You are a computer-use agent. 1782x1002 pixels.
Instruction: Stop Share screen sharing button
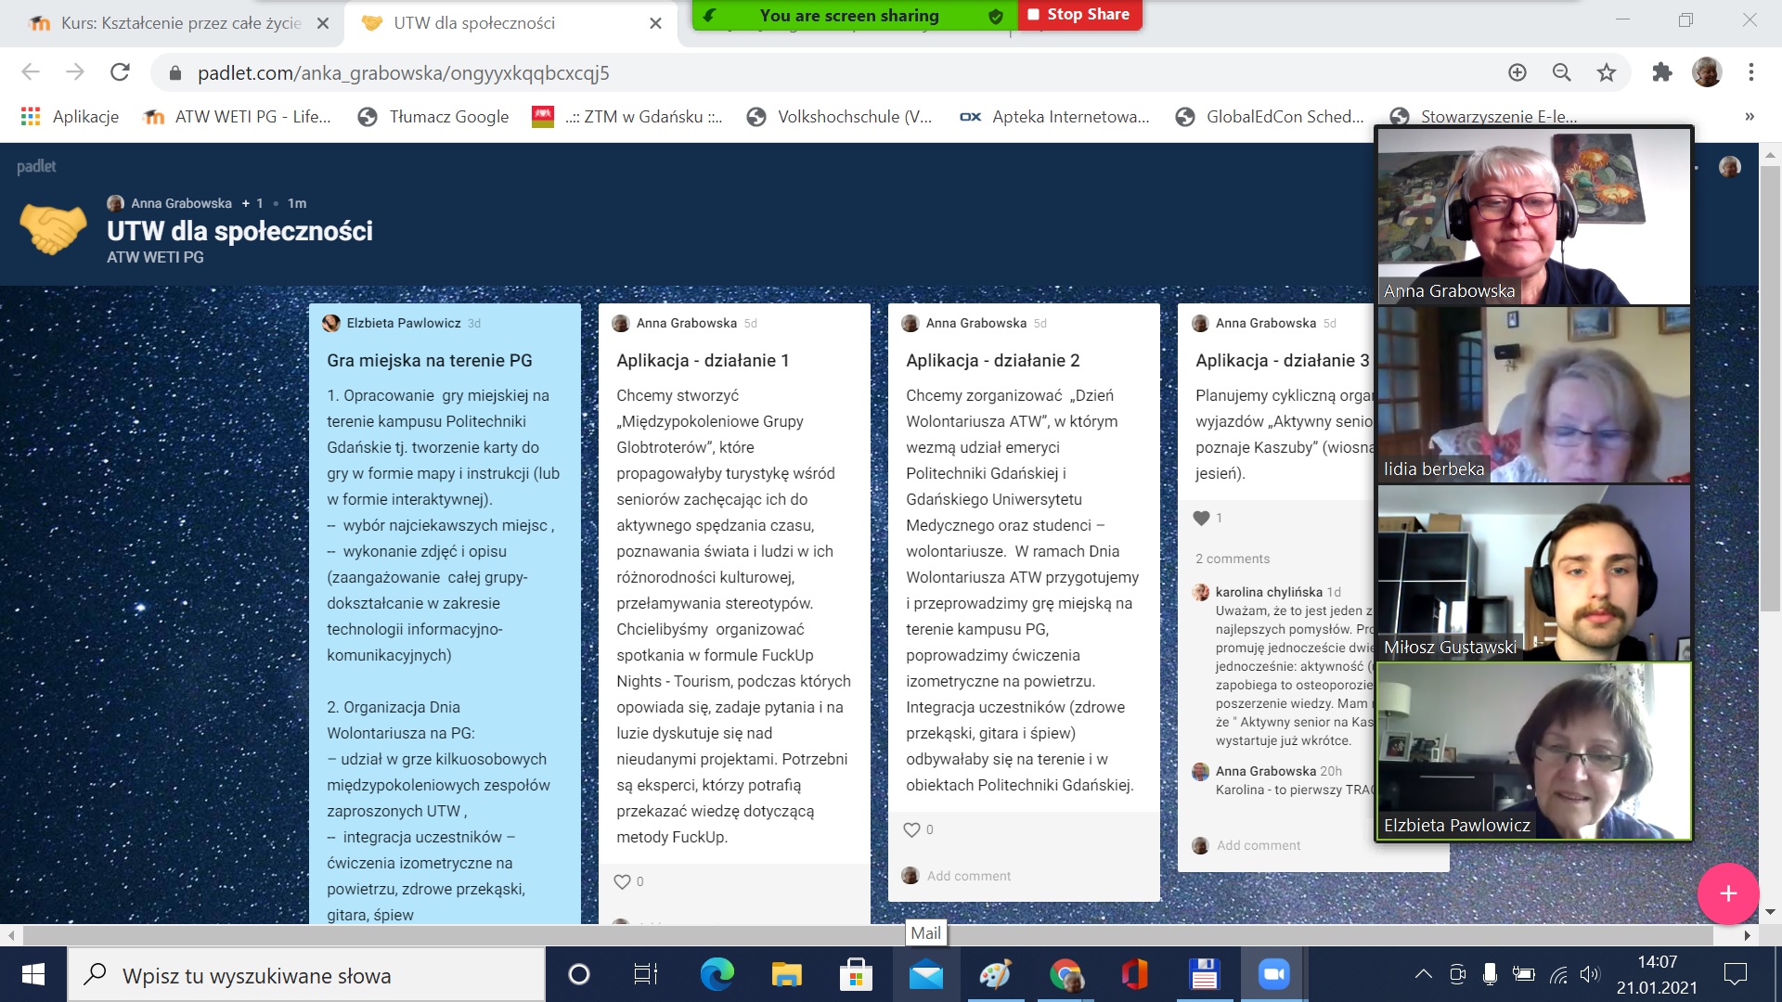click(1079, 15)
